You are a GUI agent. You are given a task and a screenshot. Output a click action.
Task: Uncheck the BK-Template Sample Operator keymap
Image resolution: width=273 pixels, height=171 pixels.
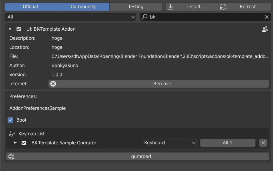24,143
